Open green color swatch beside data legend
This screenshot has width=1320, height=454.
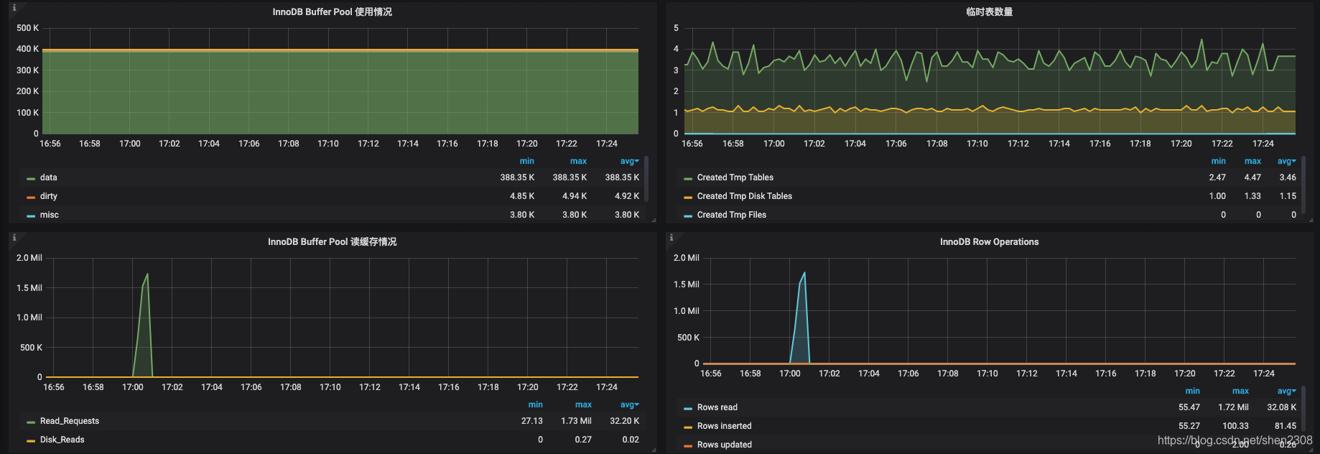(x=31, y=178)
